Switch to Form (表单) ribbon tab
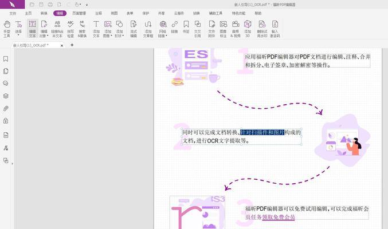388x229 pixels. pyautogui.click(x=130, y=13)
